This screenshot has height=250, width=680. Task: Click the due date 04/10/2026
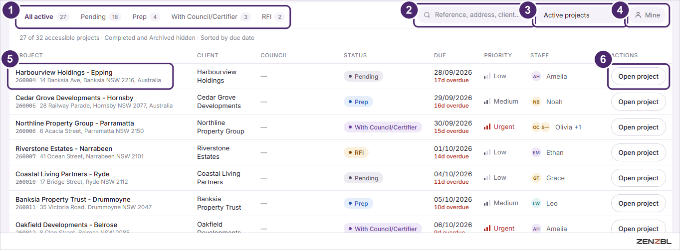[x=453, y=174]
